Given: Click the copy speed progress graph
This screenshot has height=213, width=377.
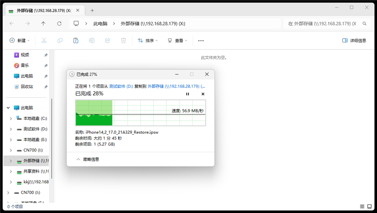Looking at the screenshot, I should point(140,113).
